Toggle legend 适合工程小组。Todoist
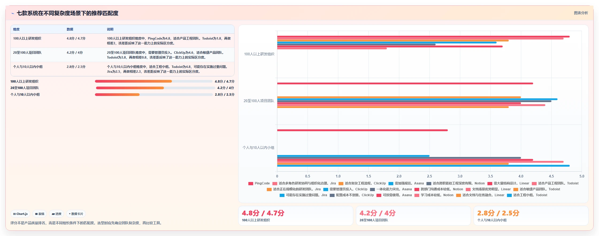 pos(527,195)
